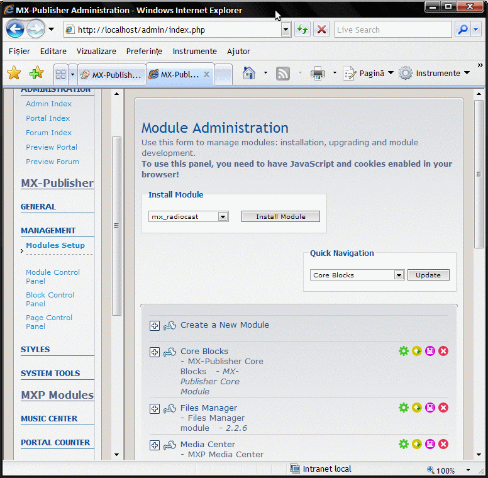This screenshot has height=478, width=488.
Task: Open the Vizualizare menu
Action: click(x=96, y=52)
